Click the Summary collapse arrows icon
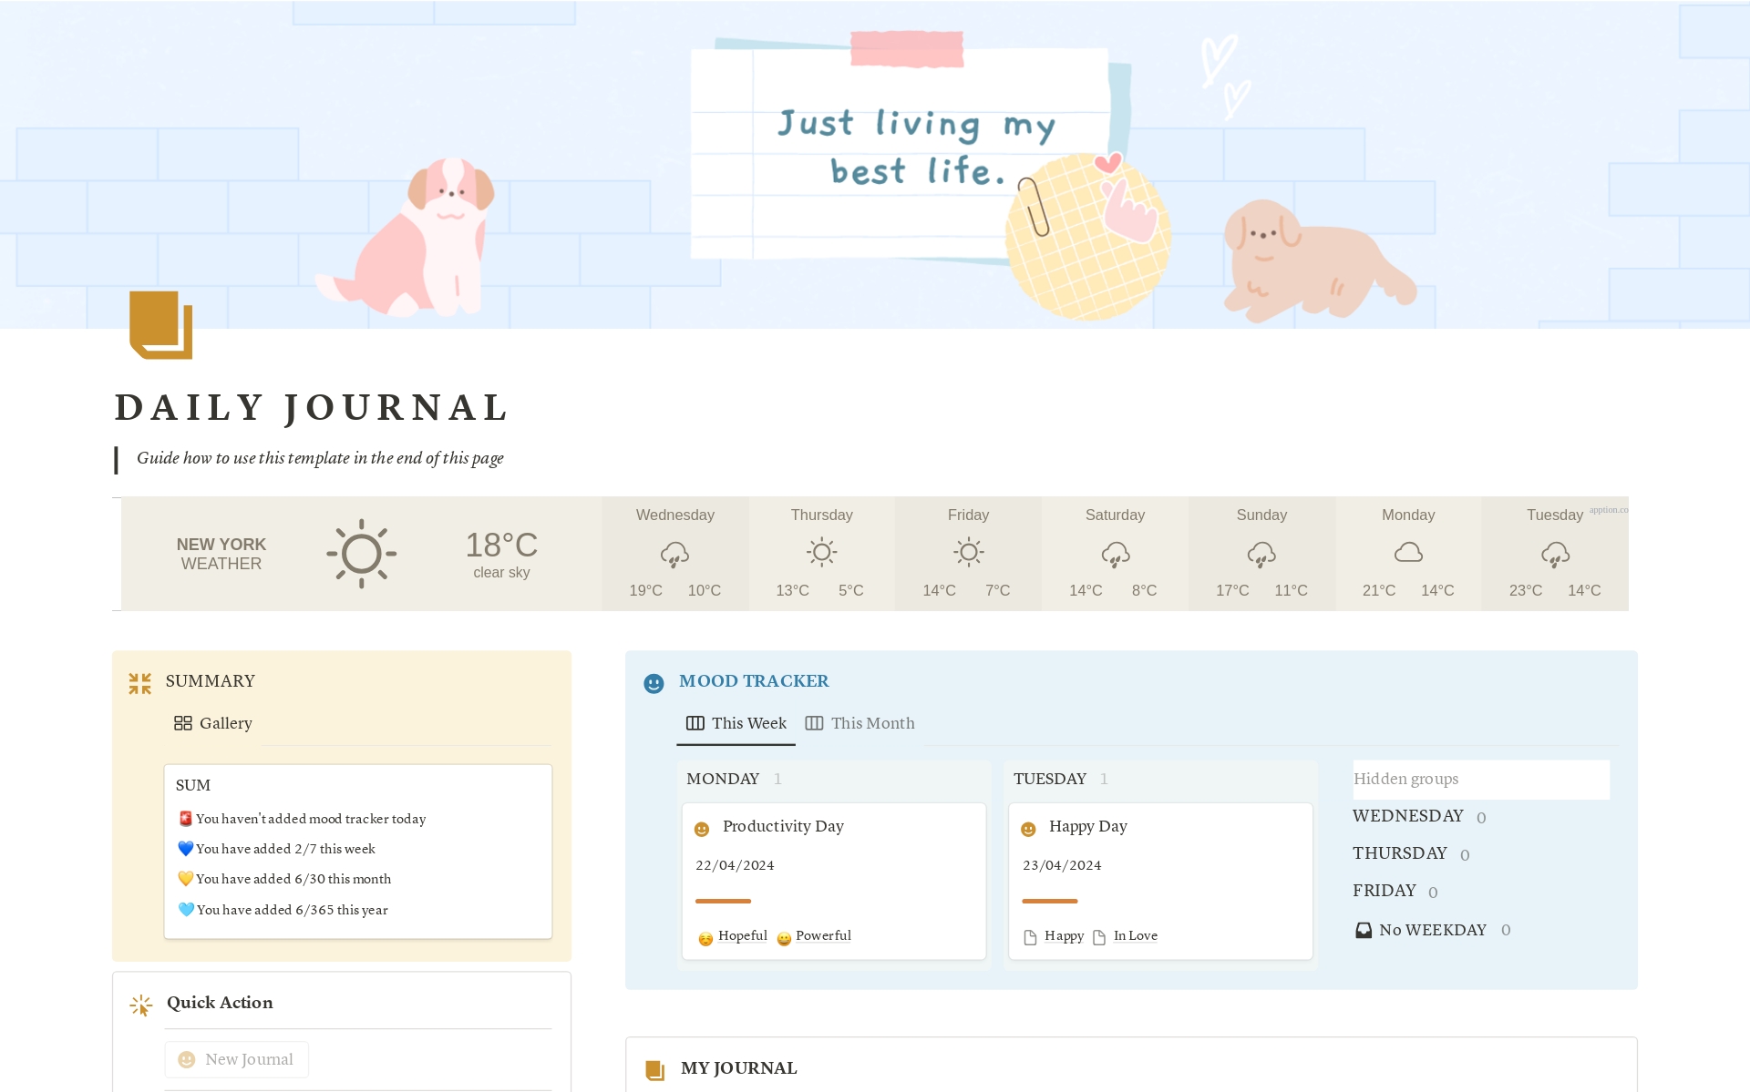This screenshot has width=1750, height=1092. (x=139, y=683)
